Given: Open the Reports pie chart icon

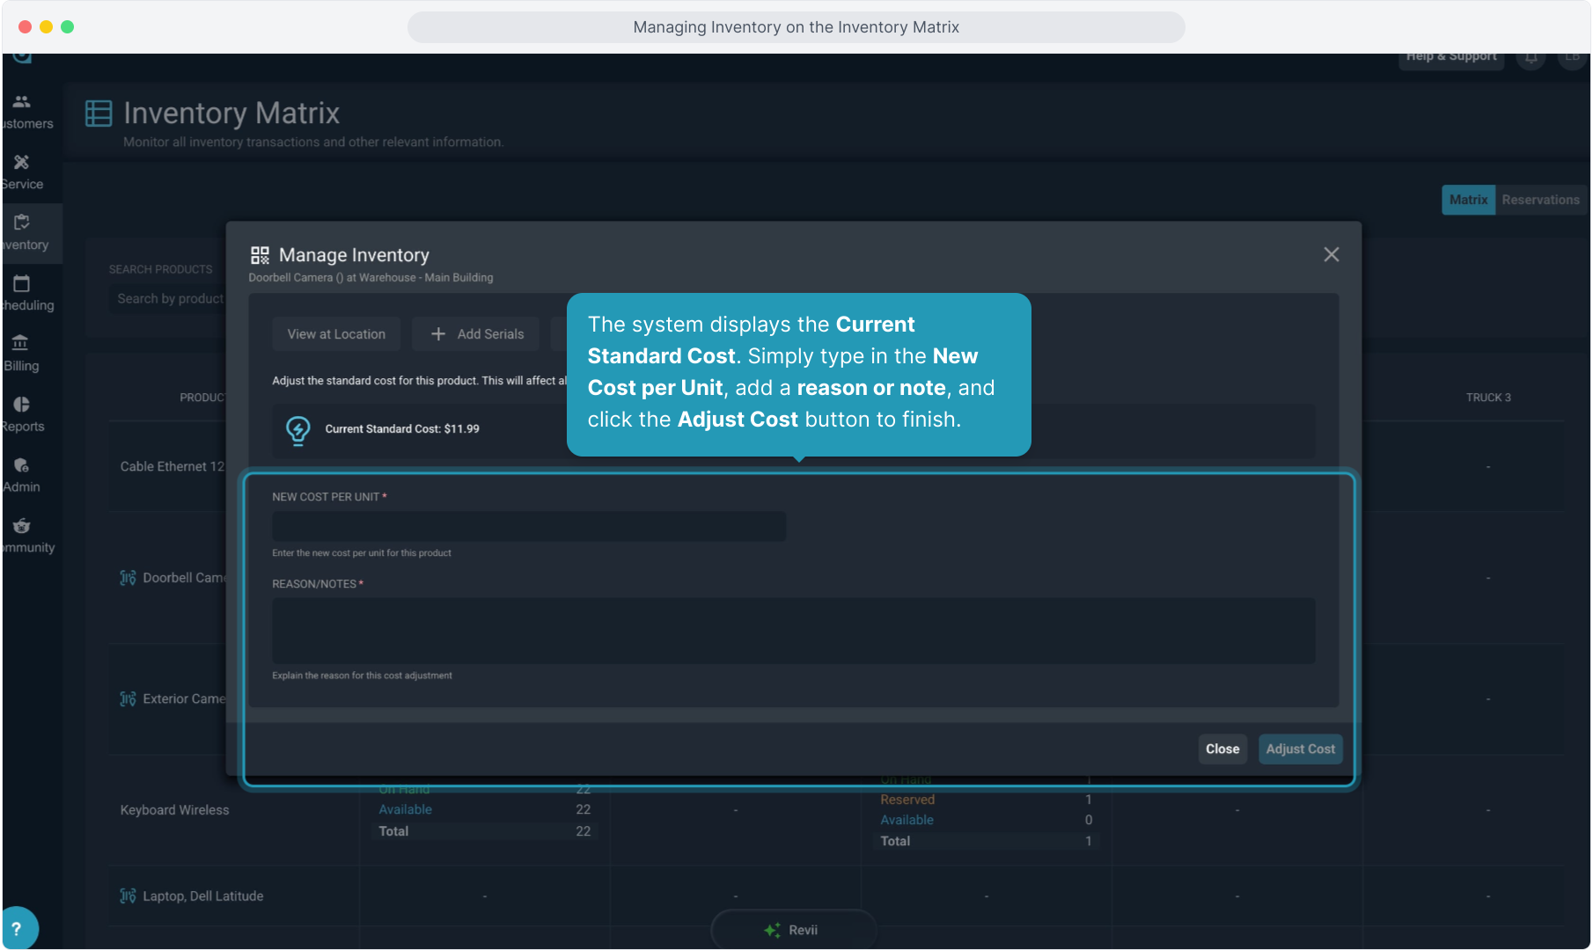Looking at the screenshot, I should [x=22, y=405].
